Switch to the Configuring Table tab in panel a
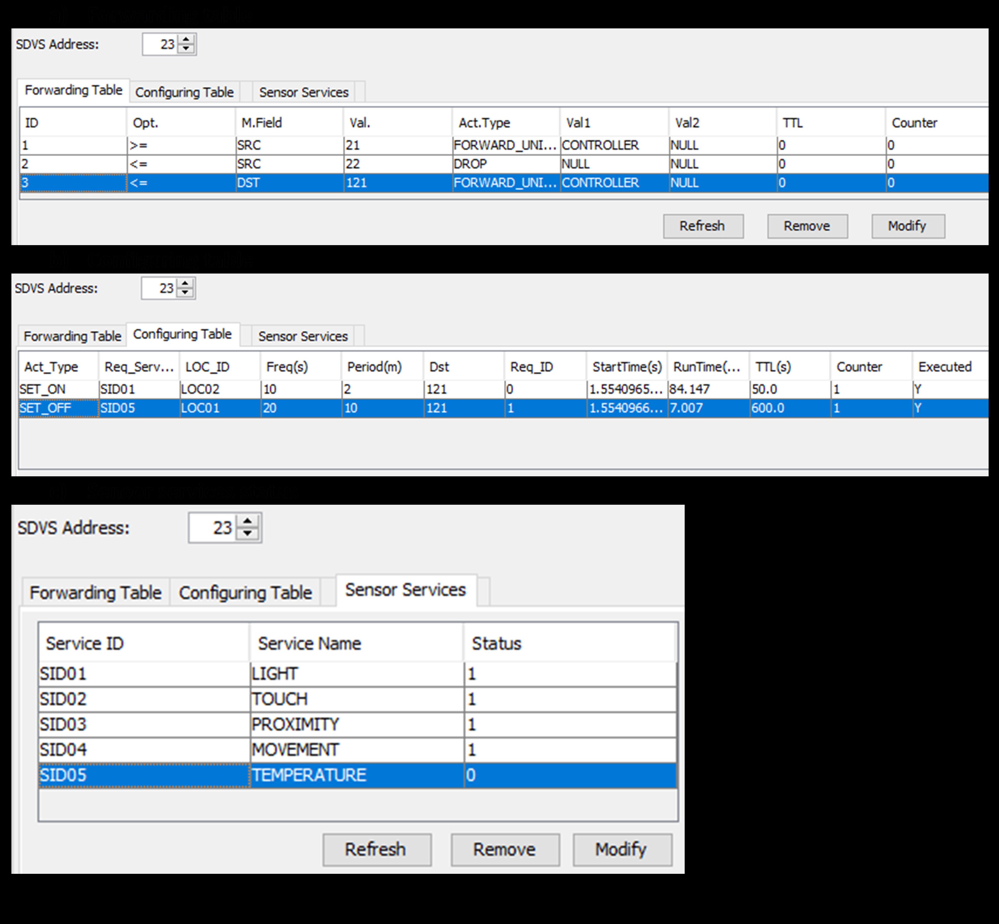Screen dimensions: 999x924 185,92
